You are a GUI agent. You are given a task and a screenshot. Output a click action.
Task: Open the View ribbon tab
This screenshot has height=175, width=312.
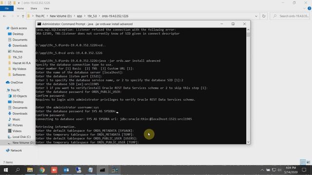(46, 9)
